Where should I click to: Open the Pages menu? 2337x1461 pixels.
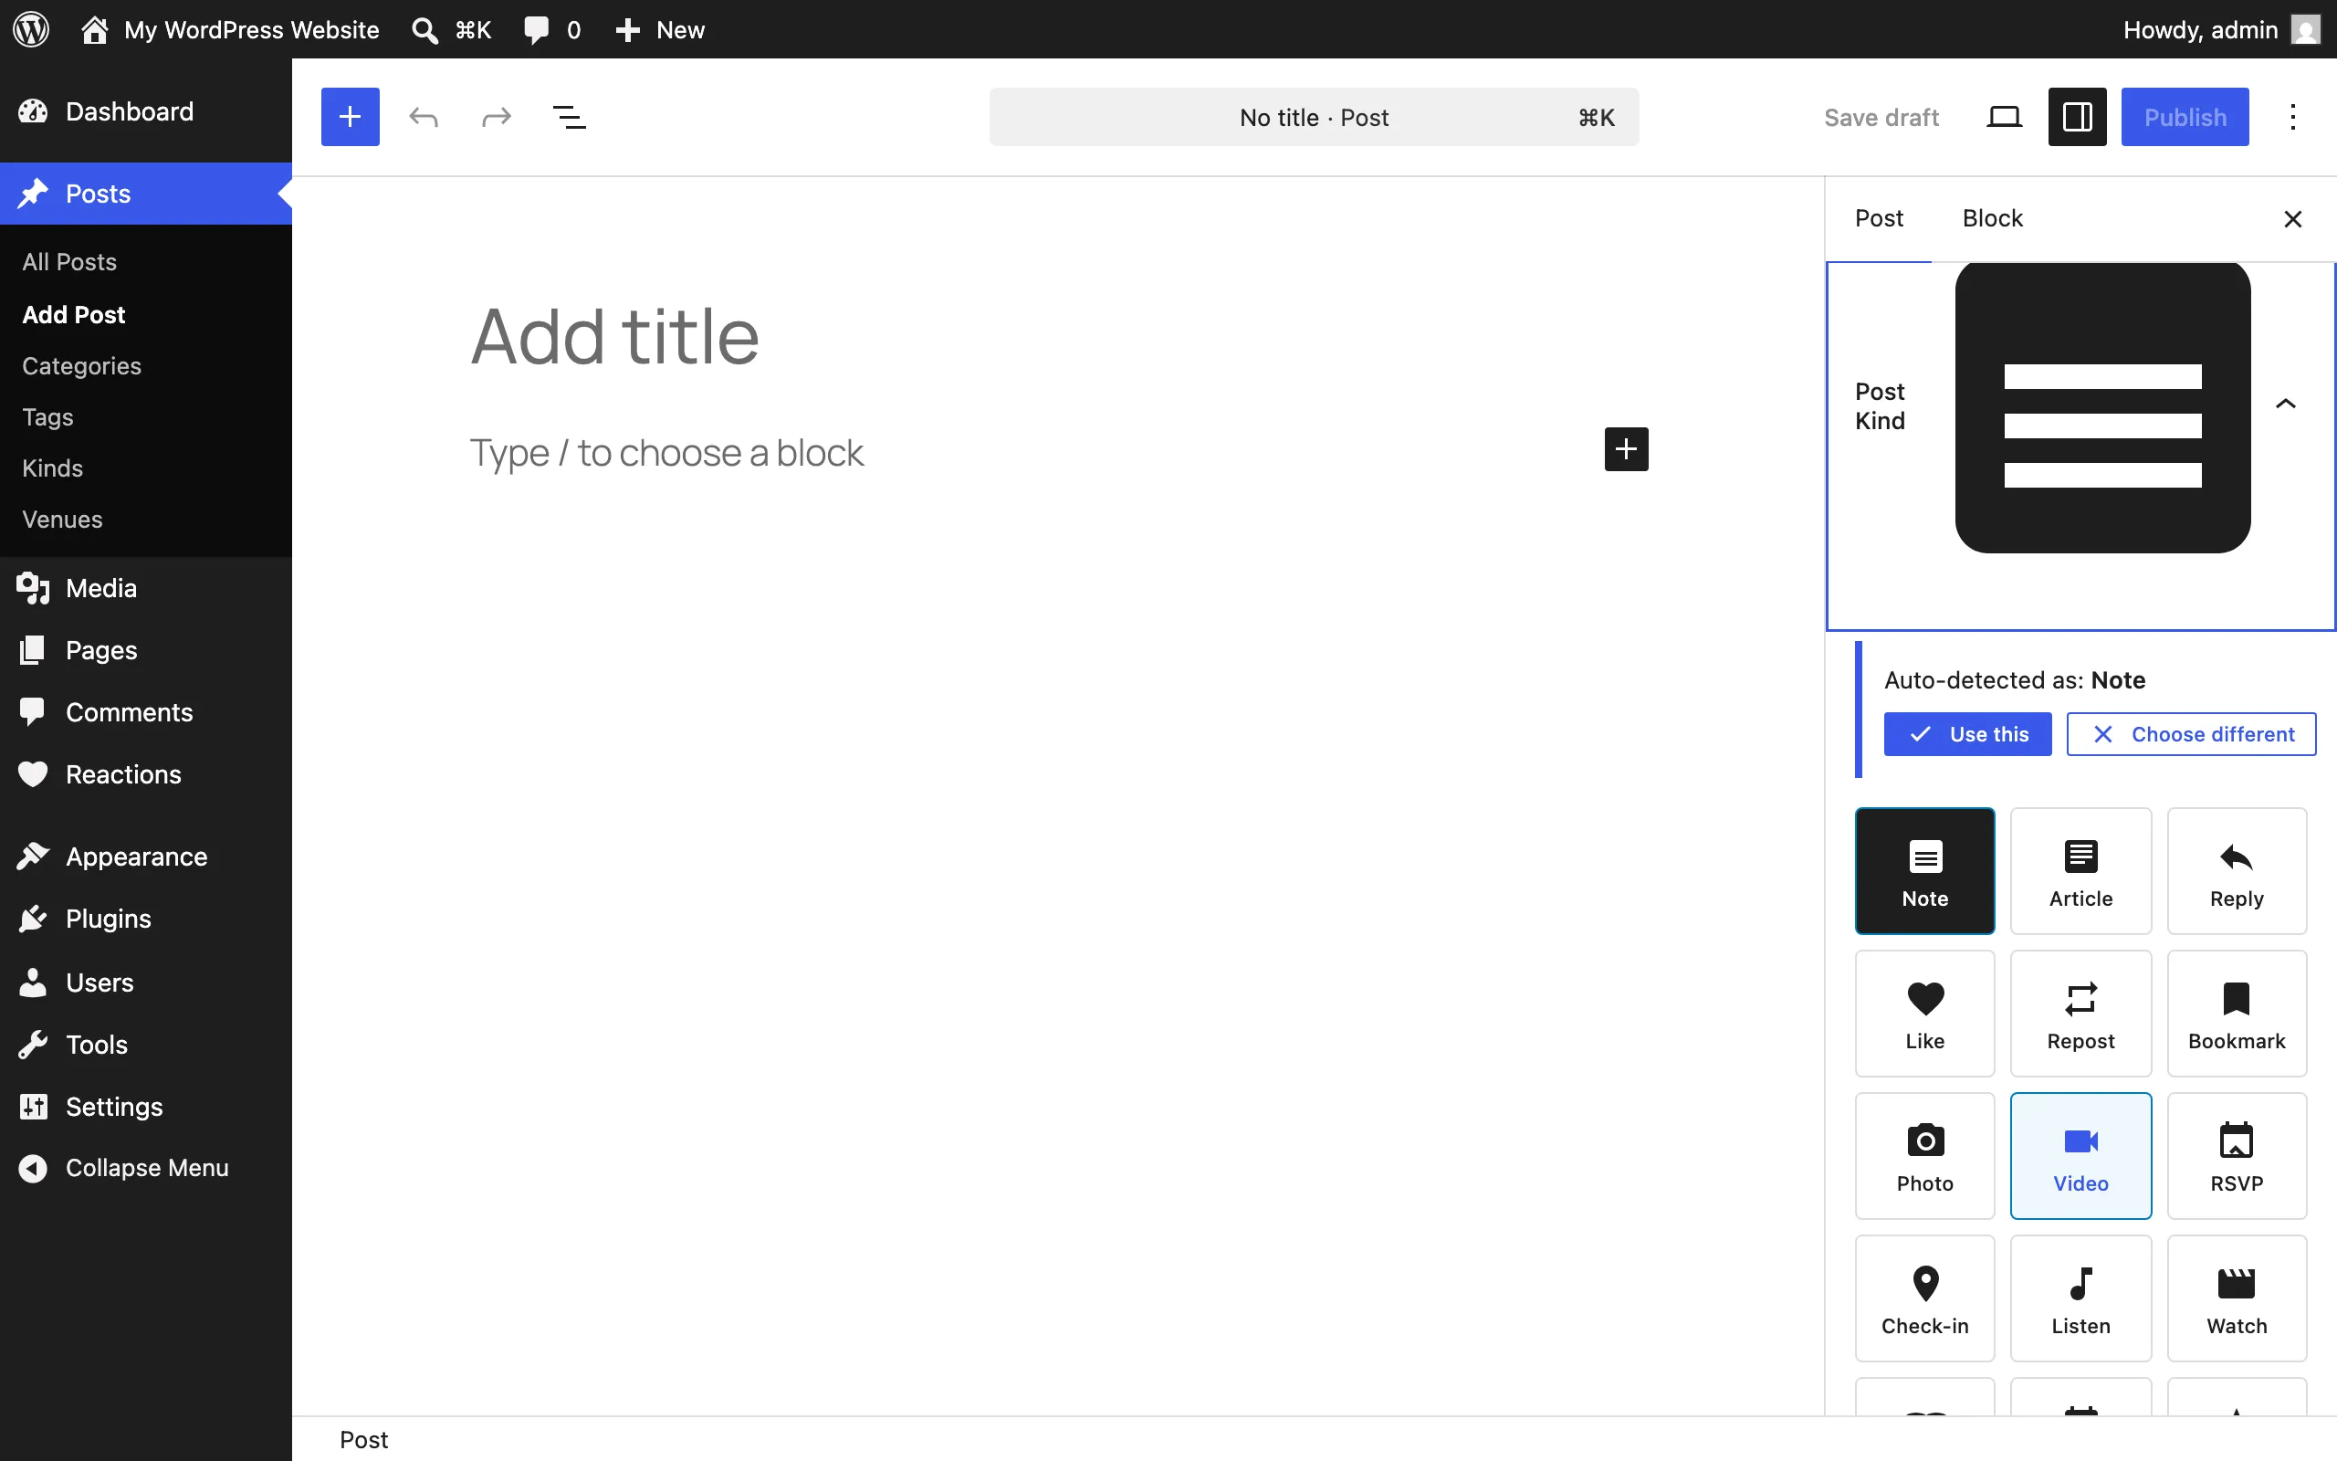click(x=146, y=649)
